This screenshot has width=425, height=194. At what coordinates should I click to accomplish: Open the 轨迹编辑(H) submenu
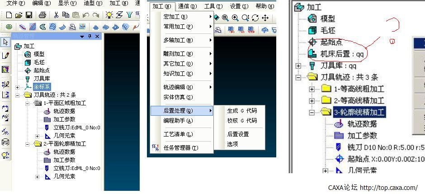[x=182, y=87]
